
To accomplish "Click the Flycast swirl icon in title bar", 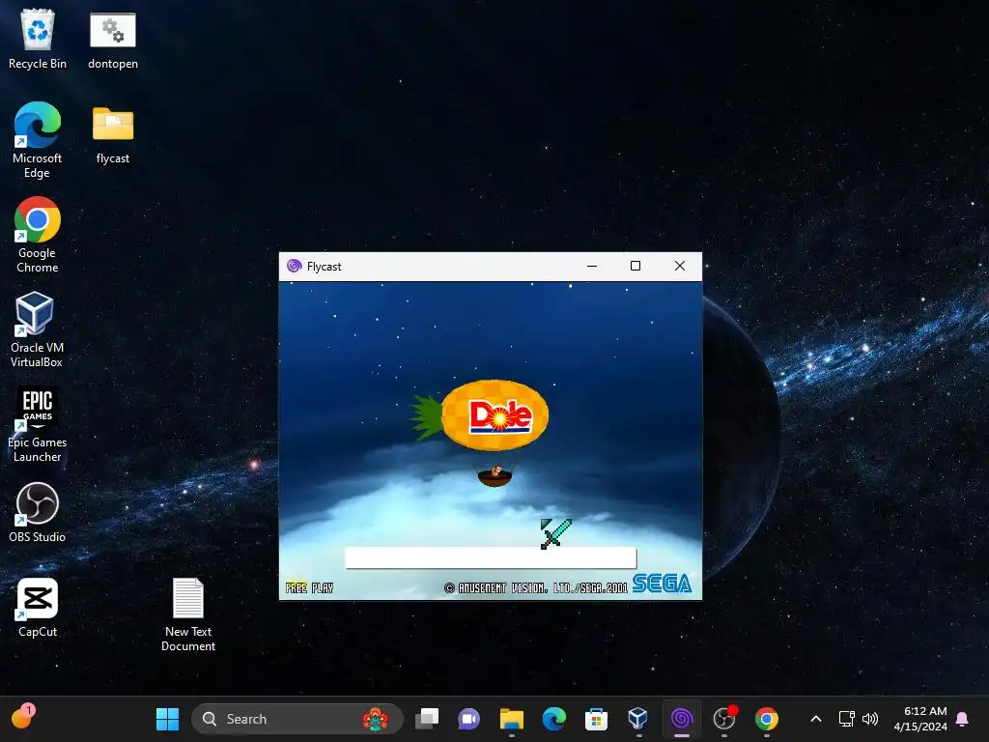I will click(294, 266).
